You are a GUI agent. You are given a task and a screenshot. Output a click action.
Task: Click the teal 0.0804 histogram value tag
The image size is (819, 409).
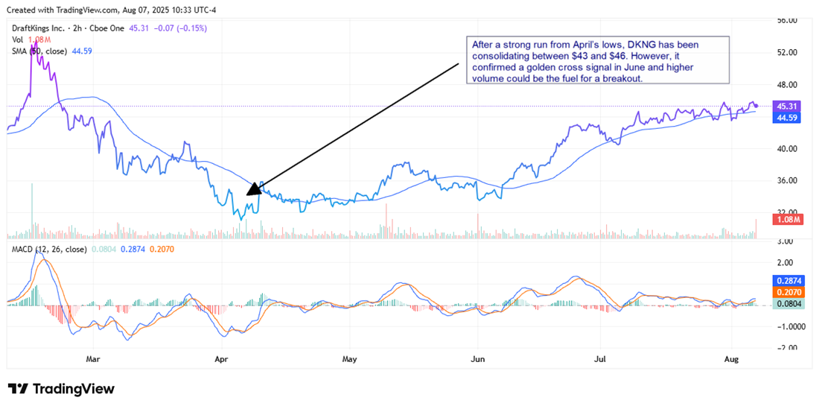click(786, 305)
